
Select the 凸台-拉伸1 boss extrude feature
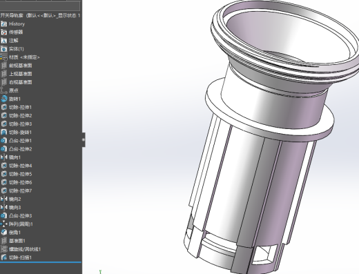[20, 141]
